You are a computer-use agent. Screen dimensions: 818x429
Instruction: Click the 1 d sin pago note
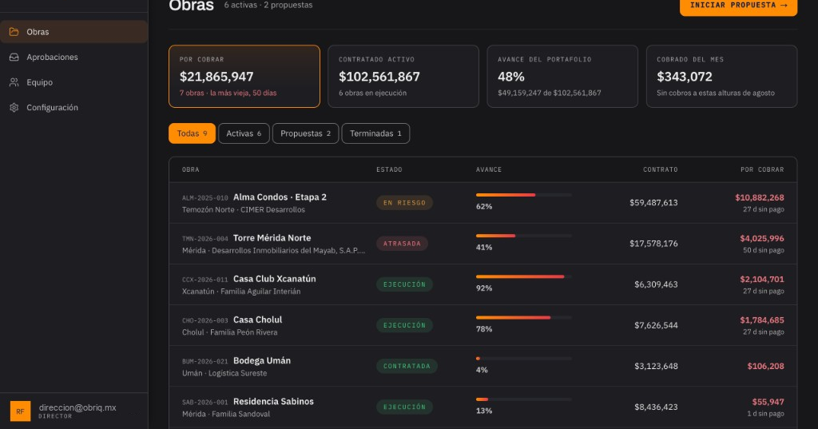[x=765, y=414]
